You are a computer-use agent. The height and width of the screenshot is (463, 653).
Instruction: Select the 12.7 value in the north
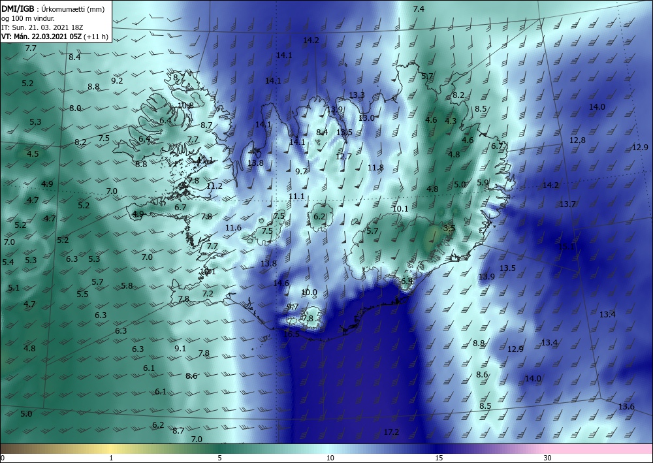click(343, 157)
